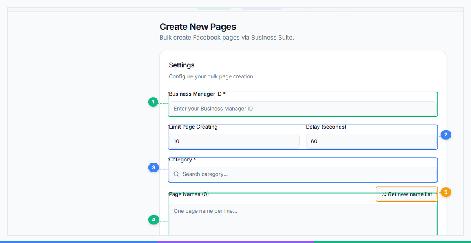Click the Settings section title
471x243 pixels.
point(182,65)
